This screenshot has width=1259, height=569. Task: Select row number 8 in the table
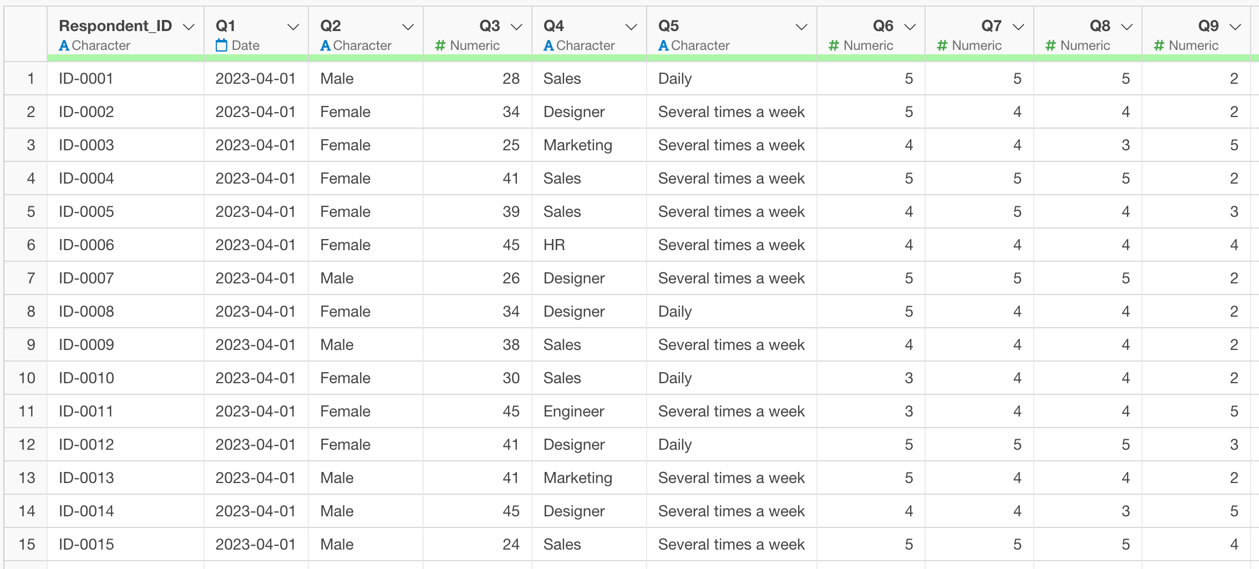tap(31, 312)
